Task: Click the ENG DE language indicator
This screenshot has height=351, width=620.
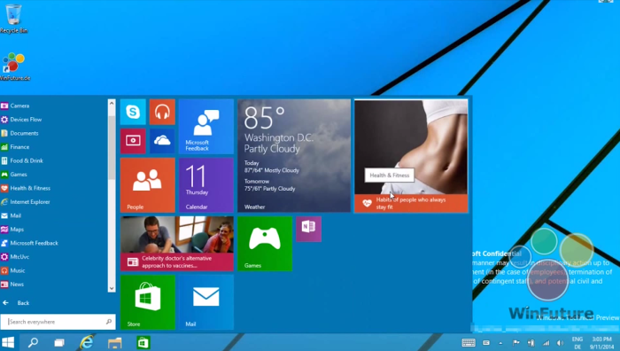Action: [577, 343]
